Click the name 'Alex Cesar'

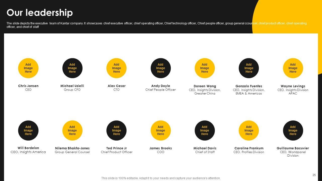click(116, 86)
